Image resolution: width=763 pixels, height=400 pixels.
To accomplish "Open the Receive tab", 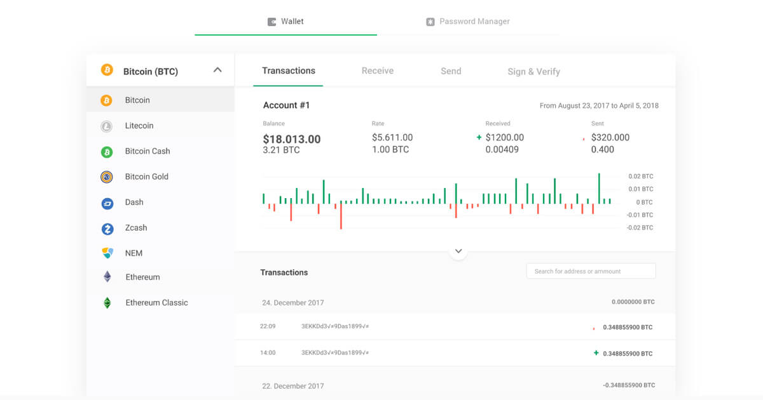I will click(378, 71).
